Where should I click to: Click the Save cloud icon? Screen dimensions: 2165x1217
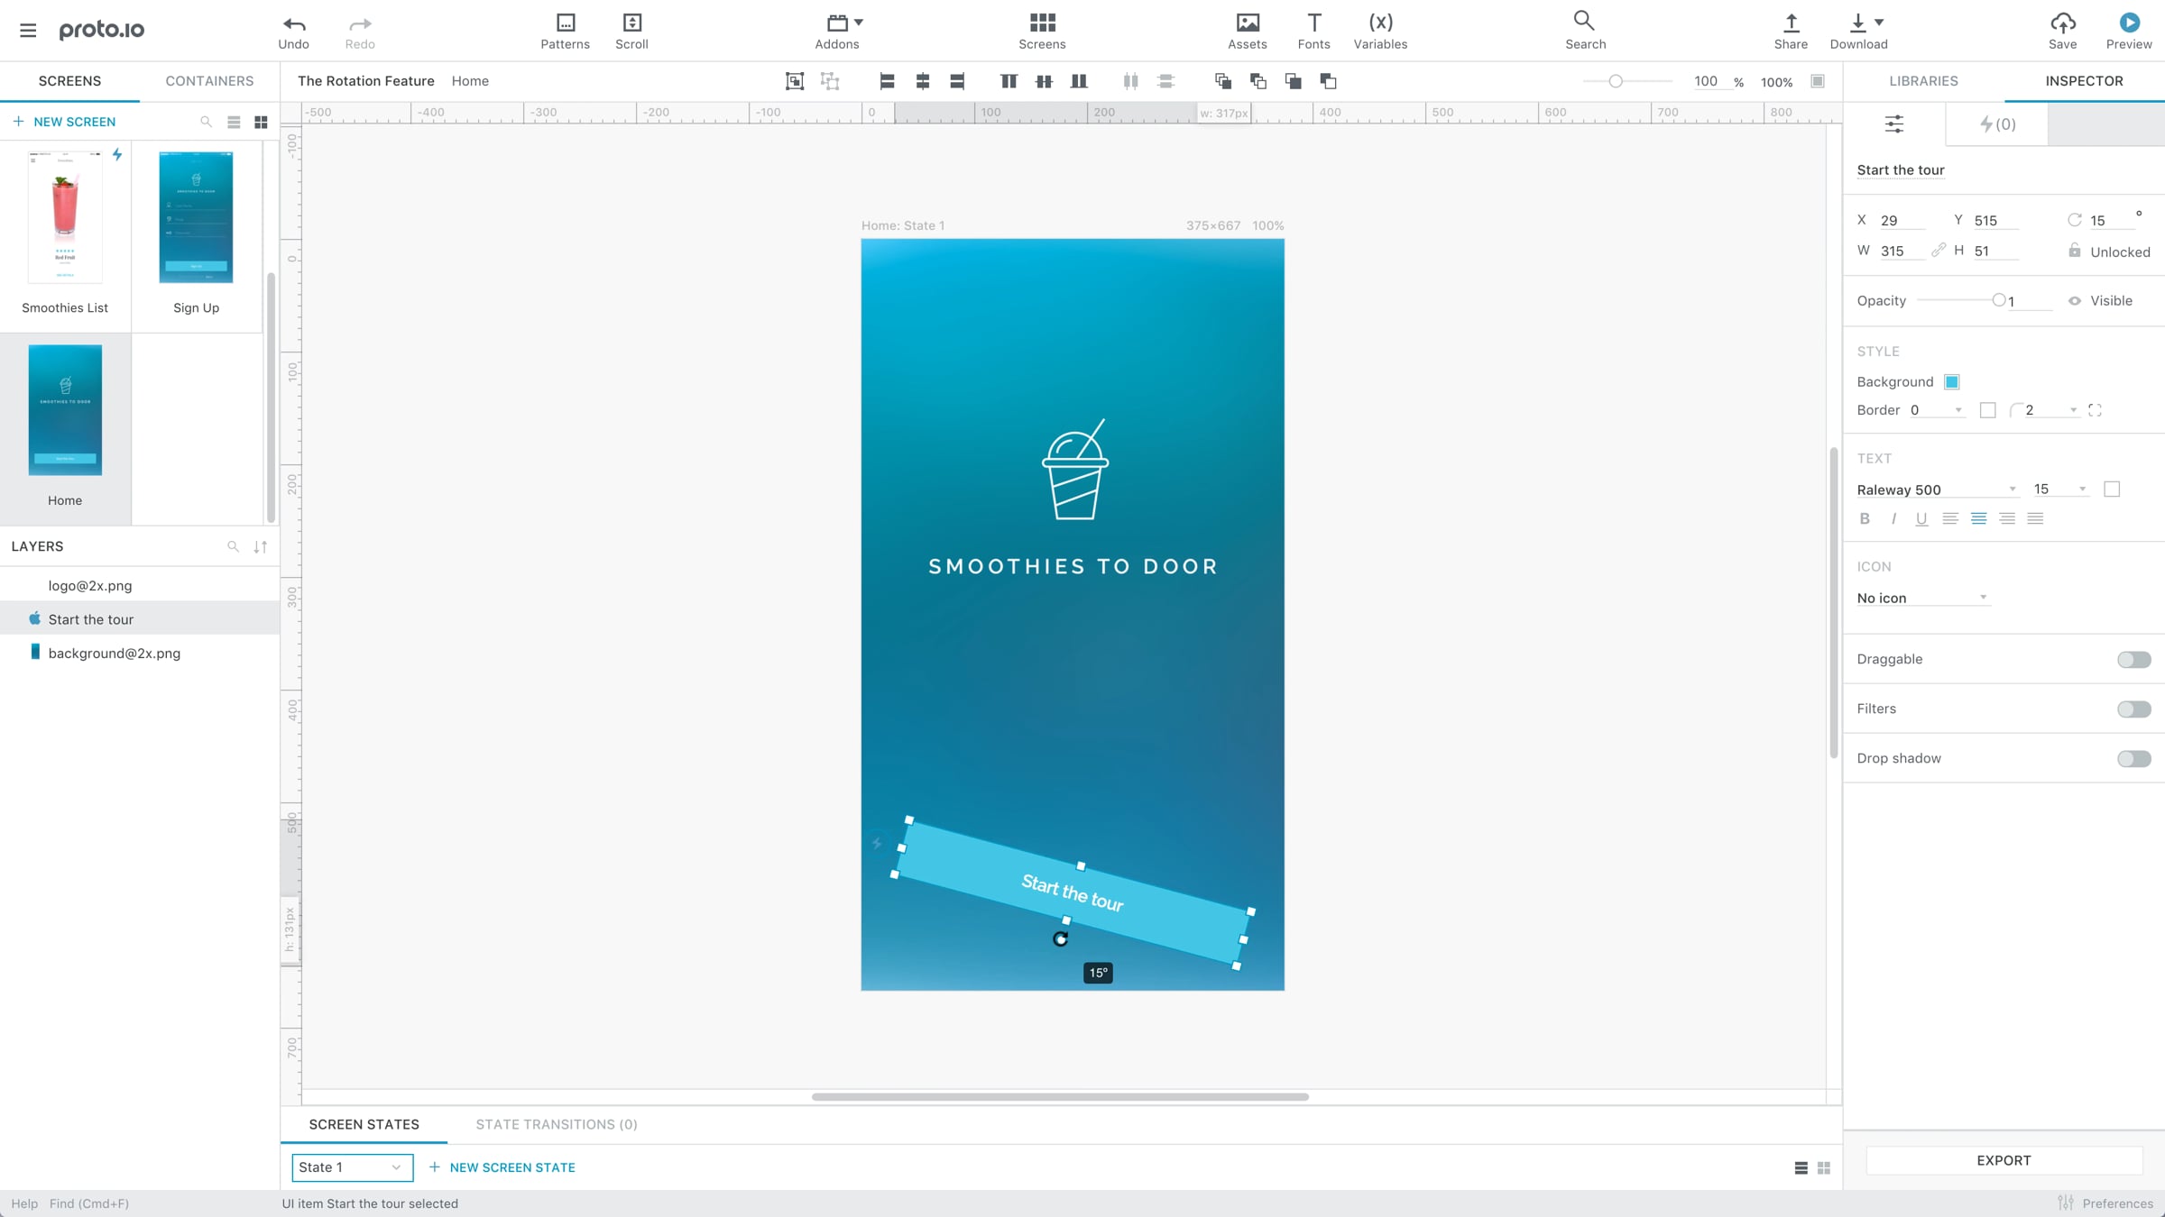tap(2062, 23)
